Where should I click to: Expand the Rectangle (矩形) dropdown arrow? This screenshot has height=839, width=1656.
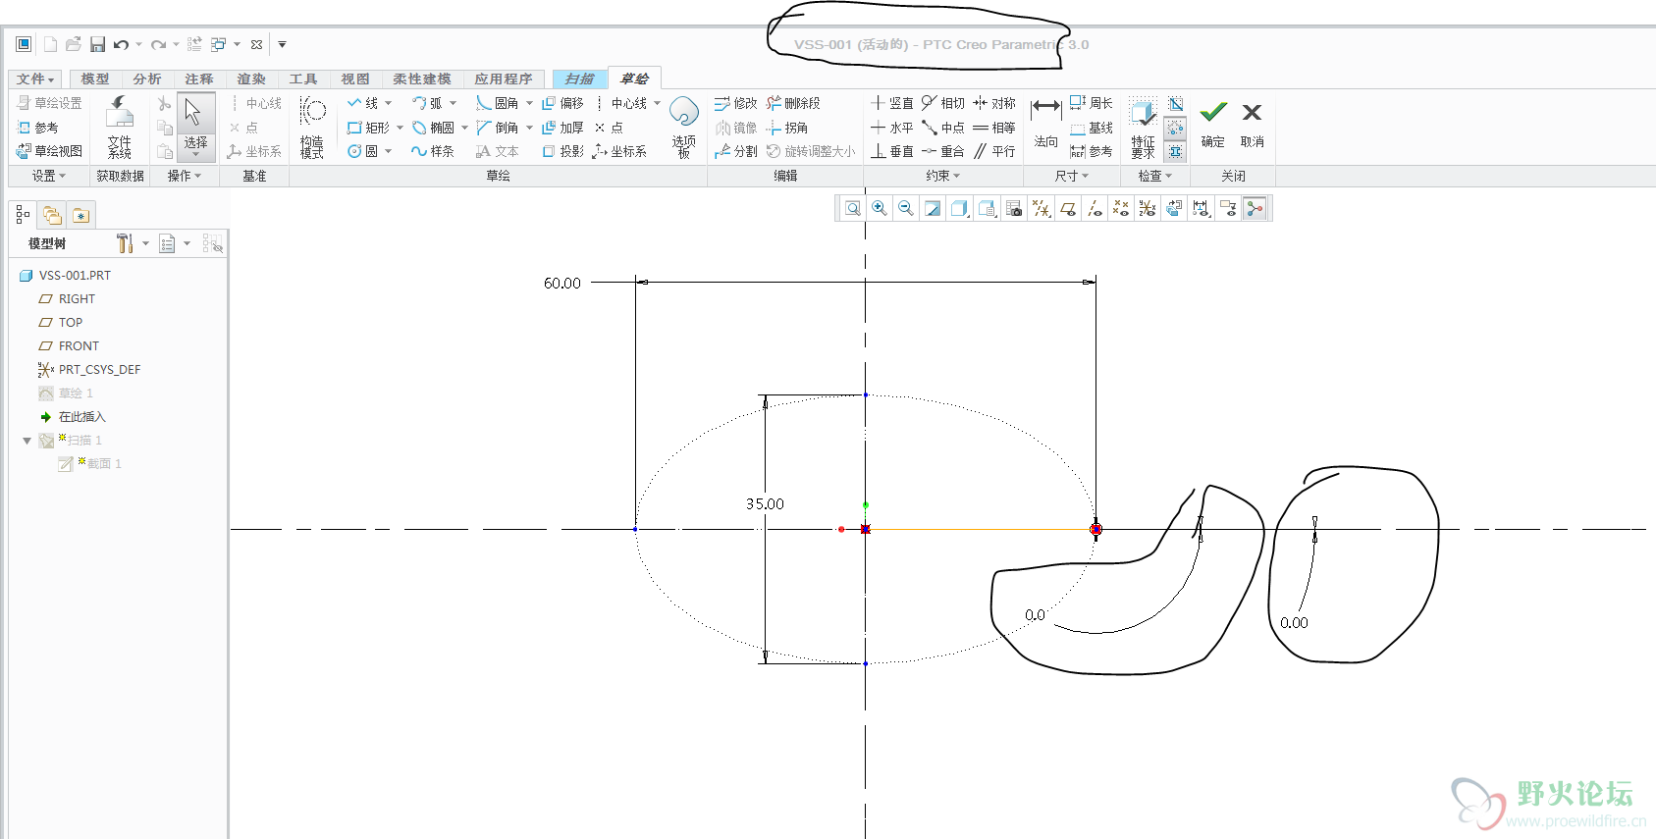click(400, 128)
